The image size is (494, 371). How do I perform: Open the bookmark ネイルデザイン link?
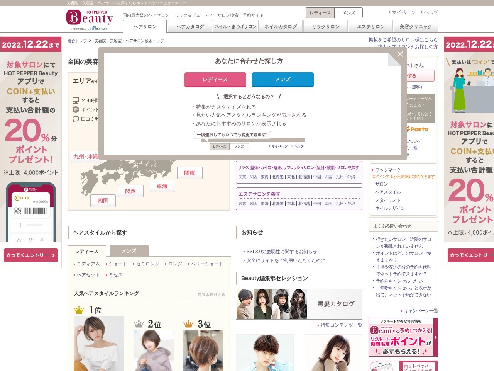pyautogui.click(x=390, y=208)
